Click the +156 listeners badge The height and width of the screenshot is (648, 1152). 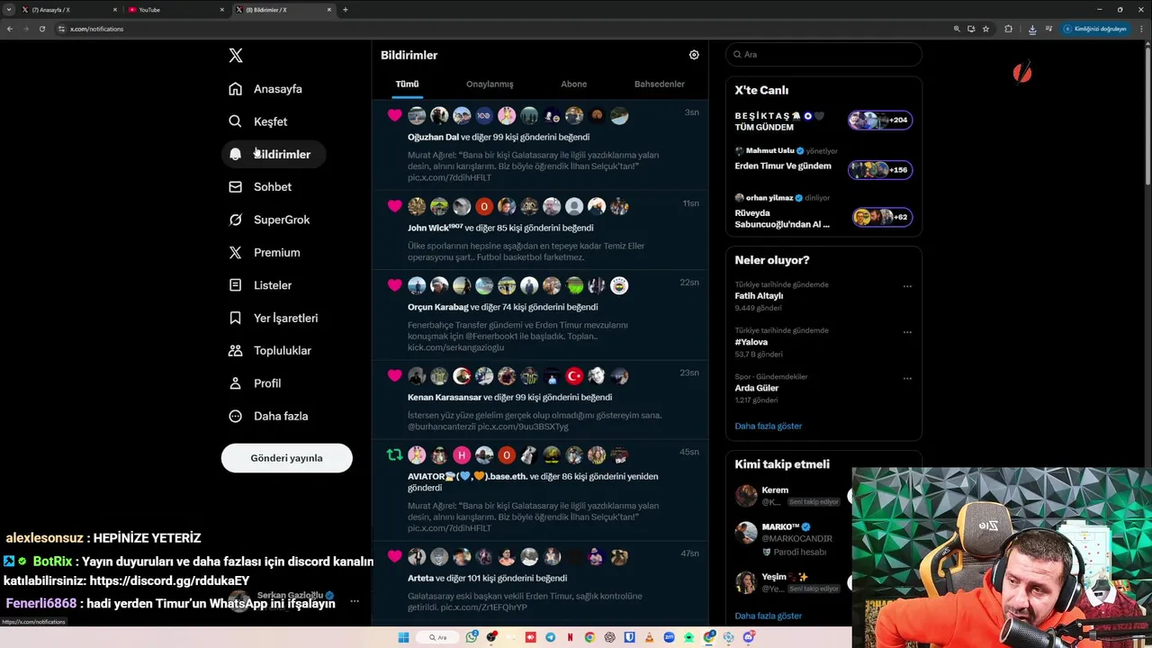880,169
